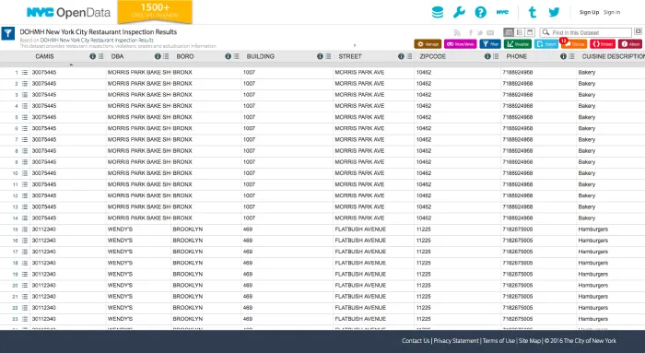
Task: Select BROOKLYN cell in row 17
Action: (x=206, y=252)
